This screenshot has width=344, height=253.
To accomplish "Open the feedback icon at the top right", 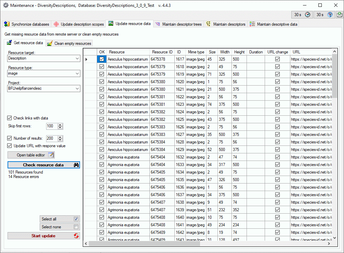I will pyautogui.click(x=340, y=15).
